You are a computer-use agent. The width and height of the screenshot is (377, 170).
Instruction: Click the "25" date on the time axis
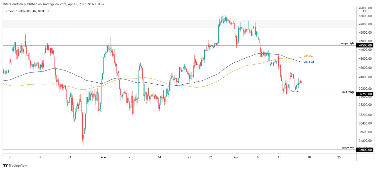339,157
